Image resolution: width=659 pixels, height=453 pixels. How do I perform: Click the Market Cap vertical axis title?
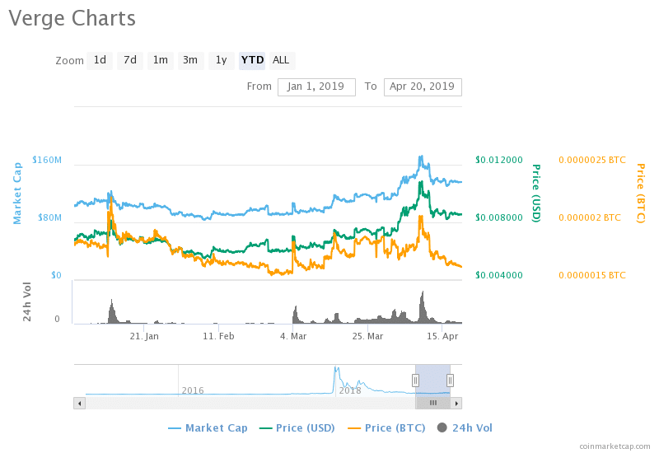pyautogui.click(x=17, y=194)
